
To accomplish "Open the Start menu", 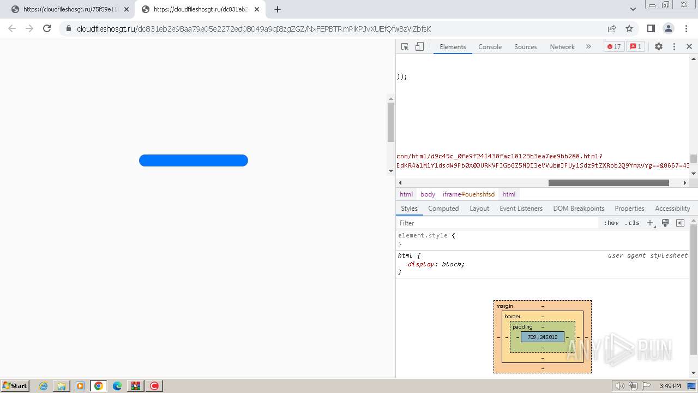I will tap(15, 386).
